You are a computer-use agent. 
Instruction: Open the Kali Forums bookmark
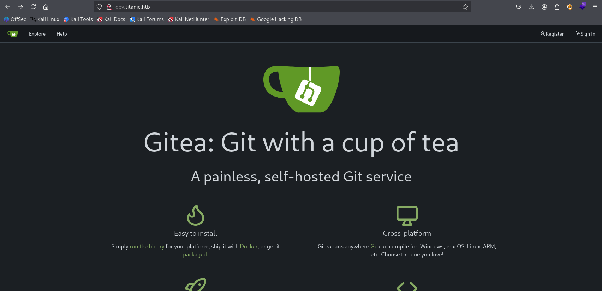(x=147, y=19)
